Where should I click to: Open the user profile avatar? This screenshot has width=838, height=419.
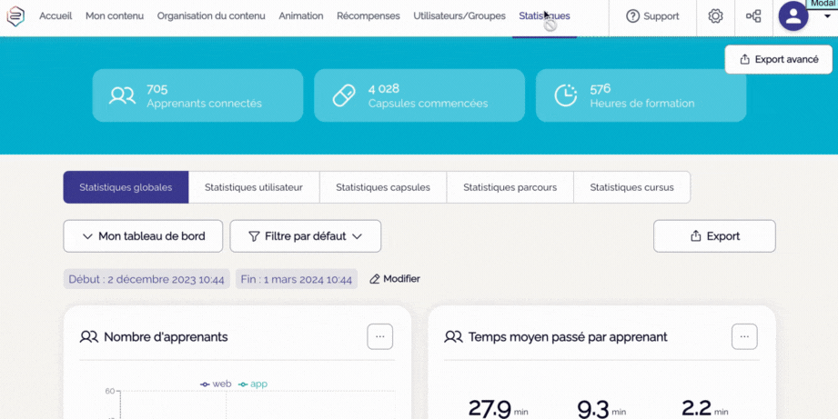click(x=793, y=15)
